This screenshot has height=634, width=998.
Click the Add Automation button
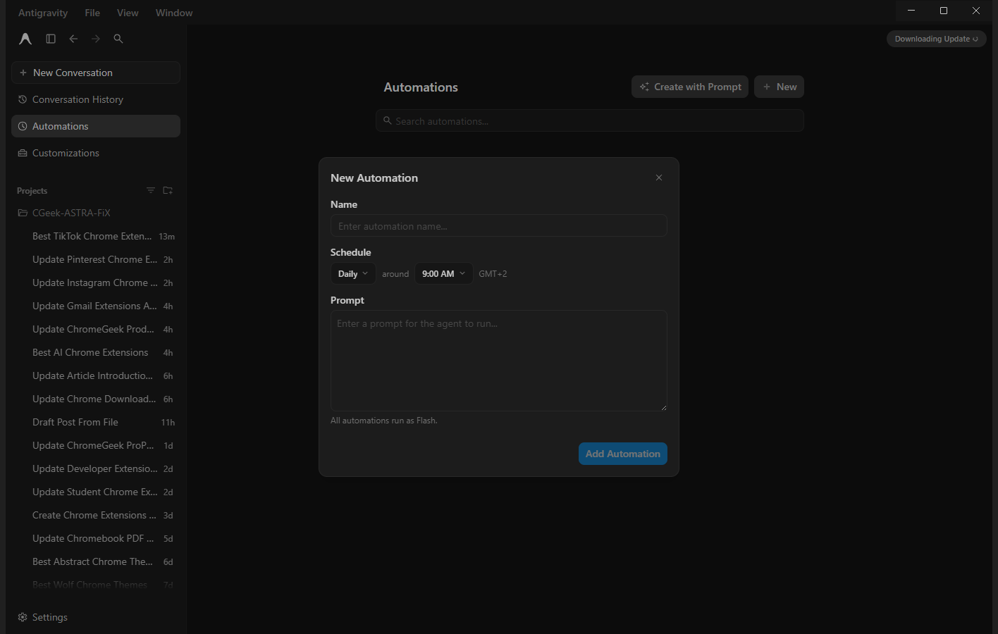click(623, 454)
